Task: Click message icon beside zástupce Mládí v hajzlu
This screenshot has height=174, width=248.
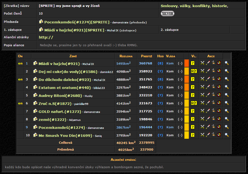Action: click(x=41, y=29)
